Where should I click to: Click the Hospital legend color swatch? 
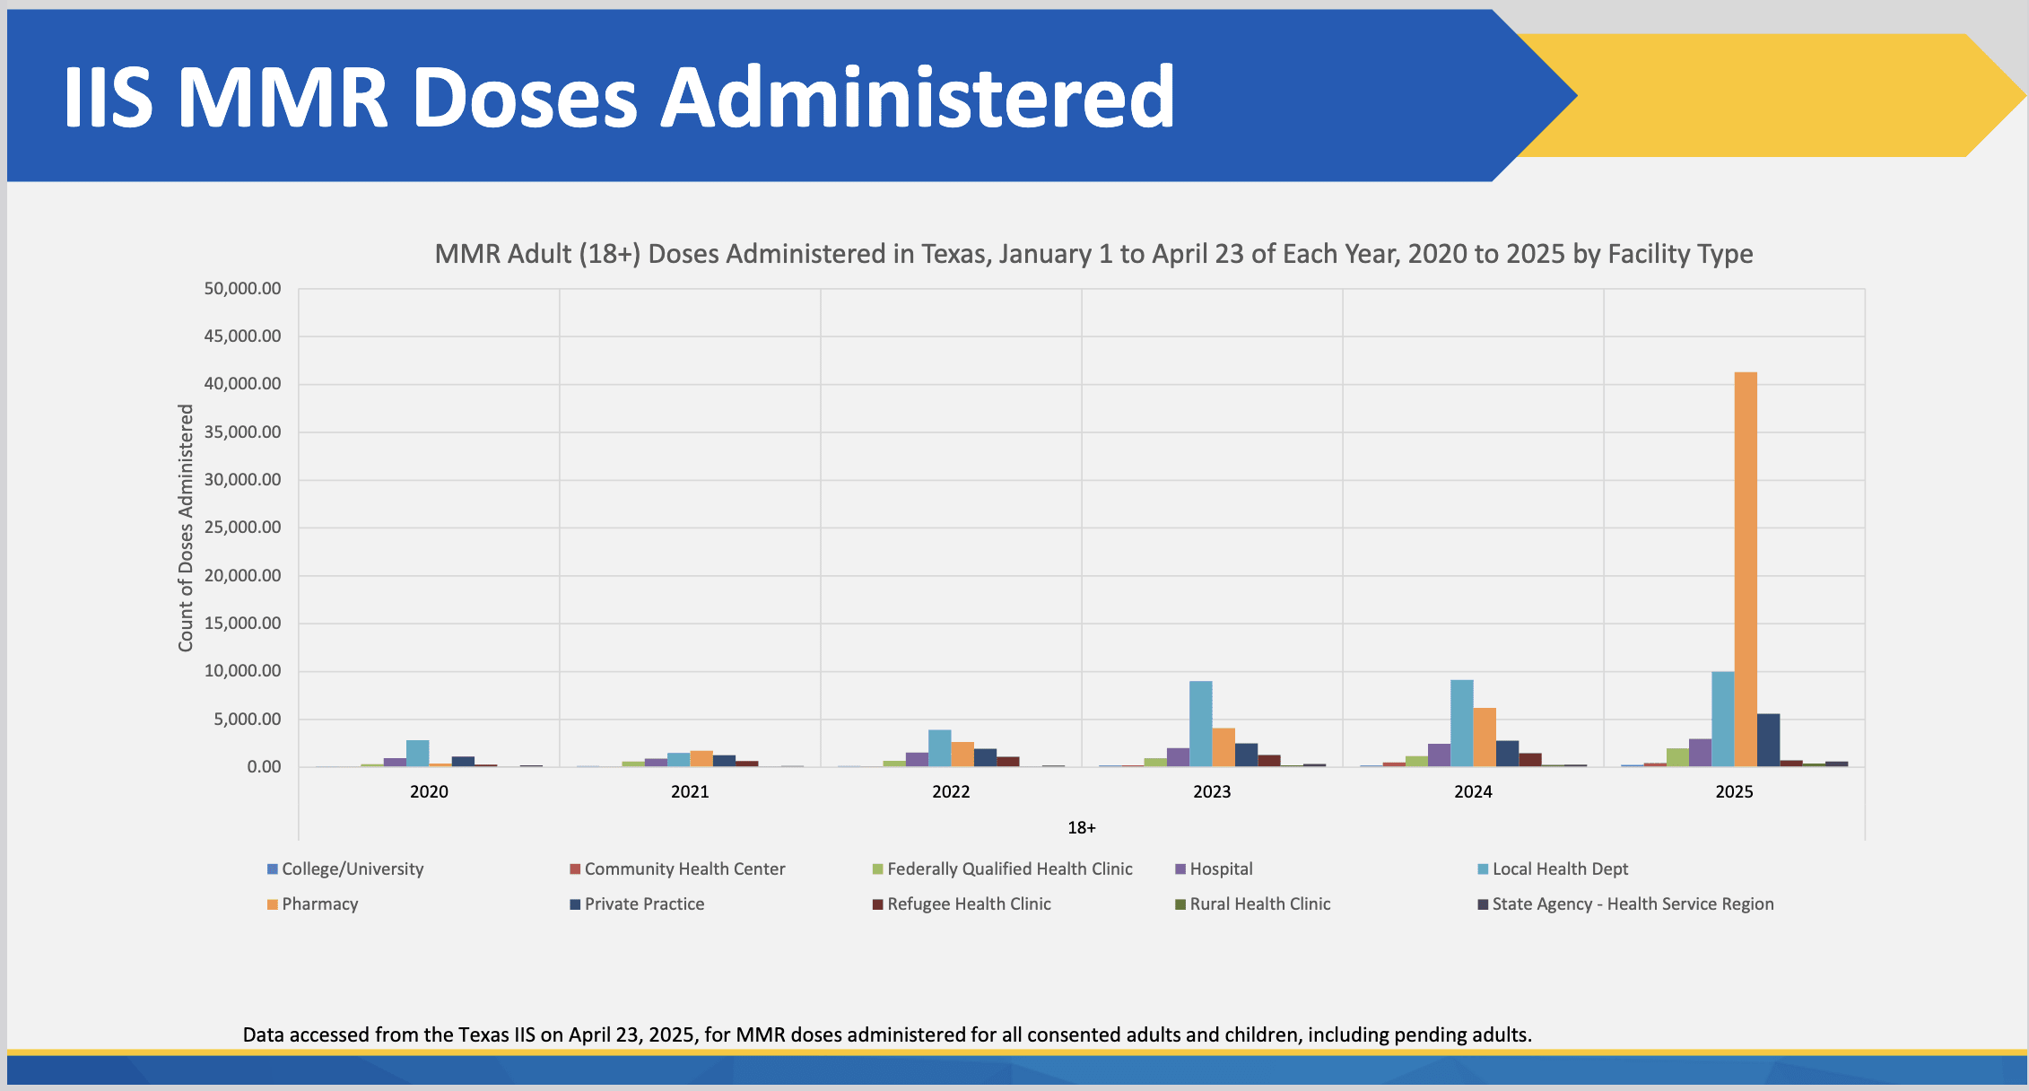pos(1180,869)
